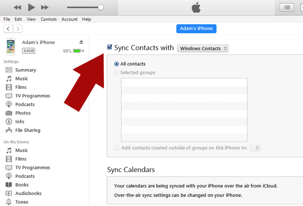The width and height of the screenshot is (303, 206).
Task: Open the dropdown after 'on this iPhone to:'
Action: (255, 148)
